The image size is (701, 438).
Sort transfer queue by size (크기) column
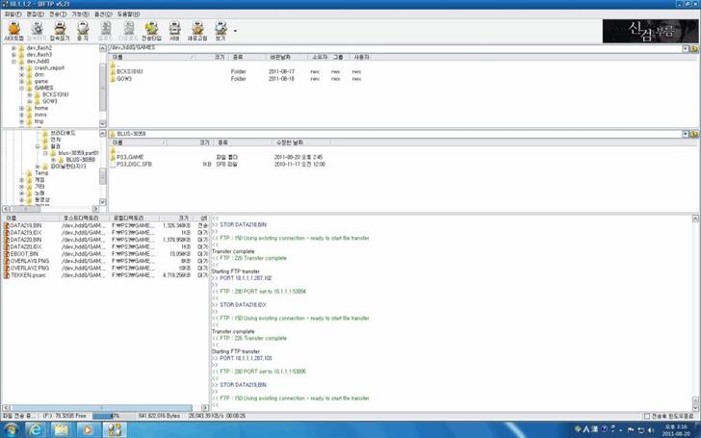tap(183, 218)
